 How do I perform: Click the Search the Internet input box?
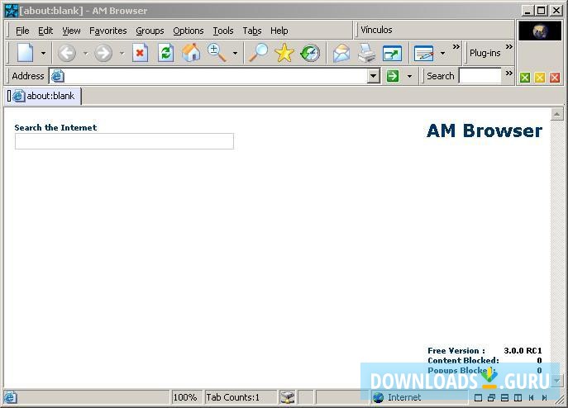124,141
